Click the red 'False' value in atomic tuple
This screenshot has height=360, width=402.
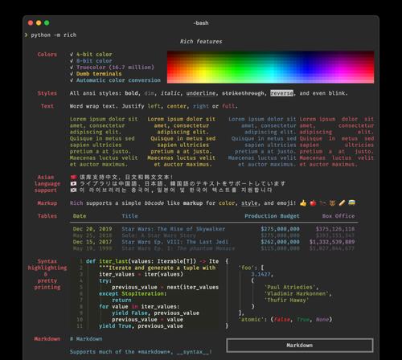[282, 320]
